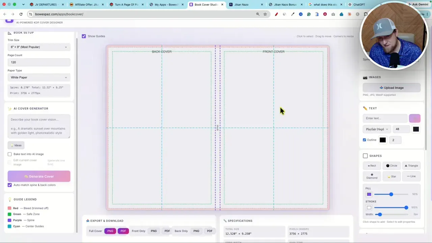Click Upload Image button

(x=391, y=88)
